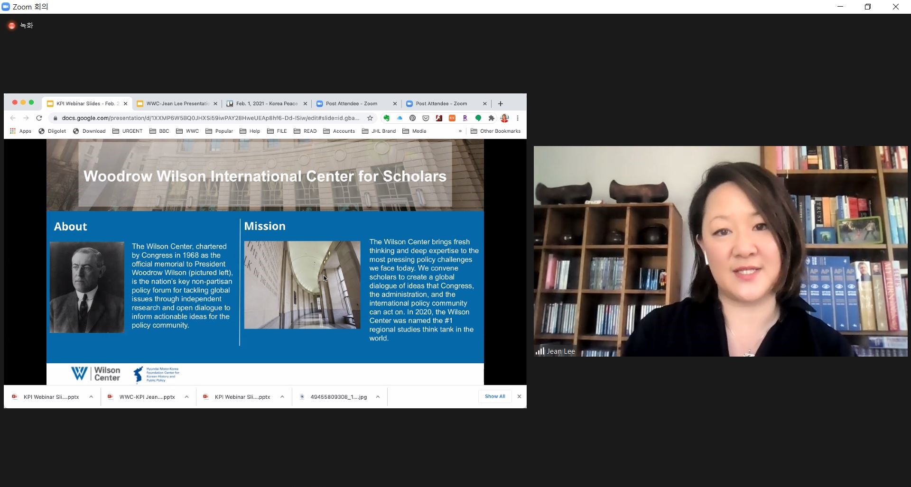Open first KPI Webinar Sli....pptx download
Image resolution: width=911 pixels, height=487 pixels.
pos(46,397)
